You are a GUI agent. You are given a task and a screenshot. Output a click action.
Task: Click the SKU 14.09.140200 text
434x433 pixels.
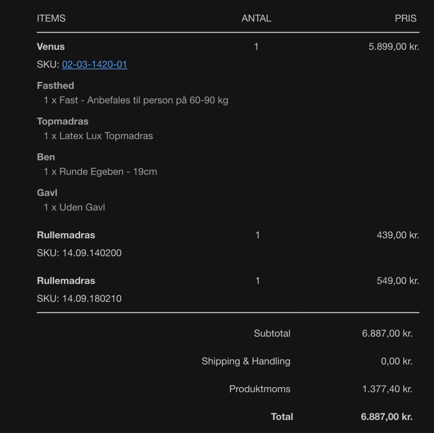[79, 253]
